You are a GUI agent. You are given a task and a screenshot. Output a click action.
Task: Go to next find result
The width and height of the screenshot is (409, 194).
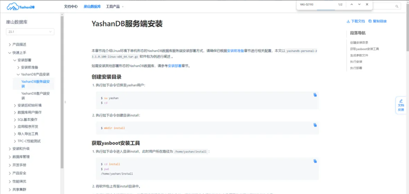click(x=359, y=4)
